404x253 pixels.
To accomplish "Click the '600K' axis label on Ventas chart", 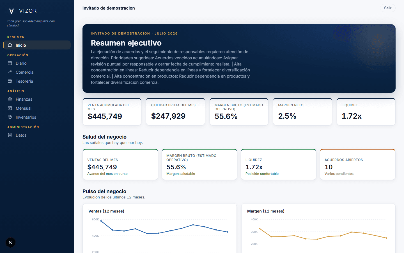I will coord(95,220).
